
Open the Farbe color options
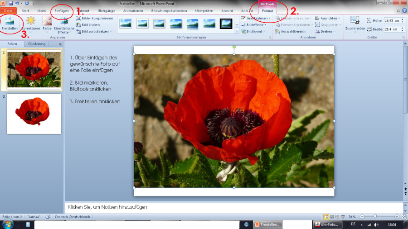click(x=47, y=24)
